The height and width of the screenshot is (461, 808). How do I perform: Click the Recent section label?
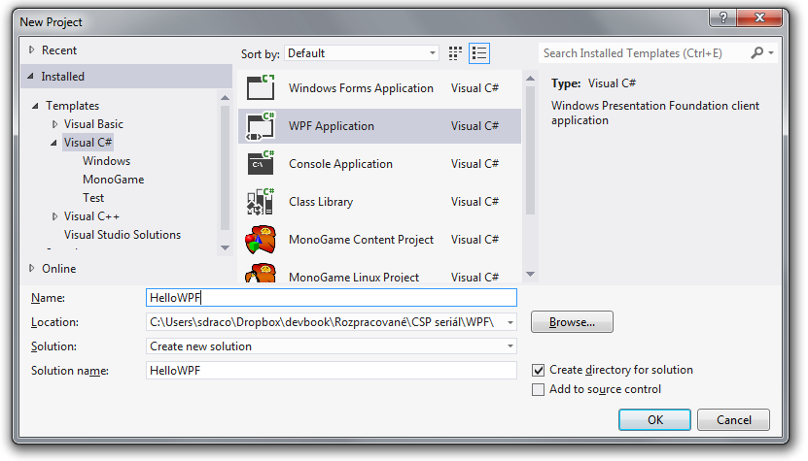pyautogui.click(x=58, y=50)
